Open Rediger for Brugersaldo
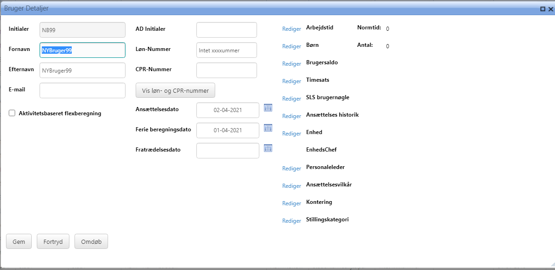 coord(292,64)
